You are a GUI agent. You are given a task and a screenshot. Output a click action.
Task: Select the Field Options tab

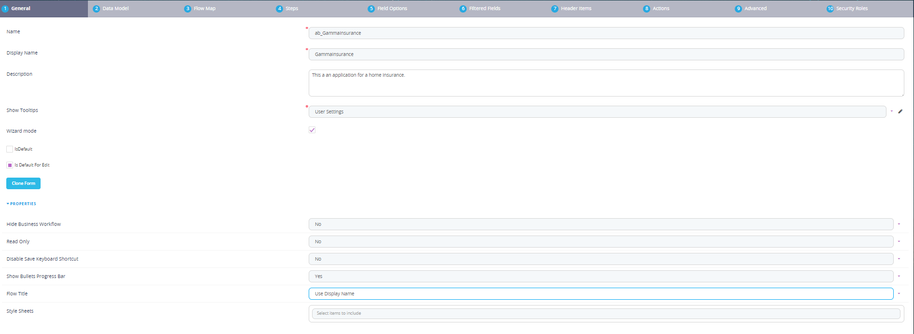click(x=392, y=9)
